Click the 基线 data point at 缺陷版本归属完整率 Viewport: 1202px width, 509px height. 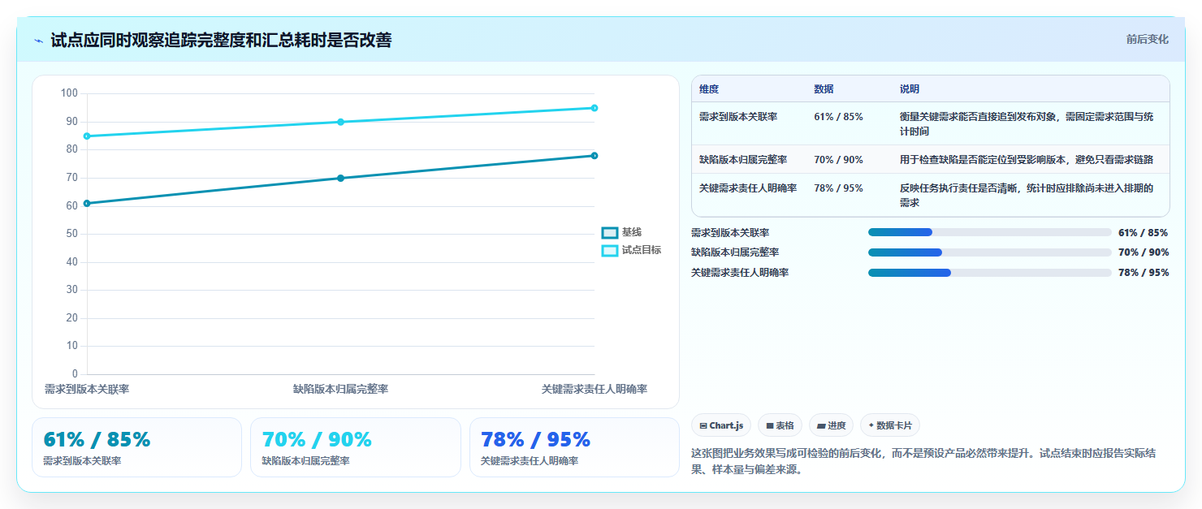[x=340, y=178]
